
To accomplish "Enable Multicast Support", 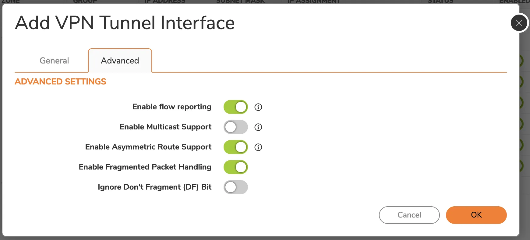I will tap(235, 127).
